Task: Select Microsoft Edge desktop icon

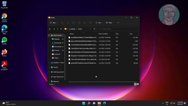Action: [4, 30]
